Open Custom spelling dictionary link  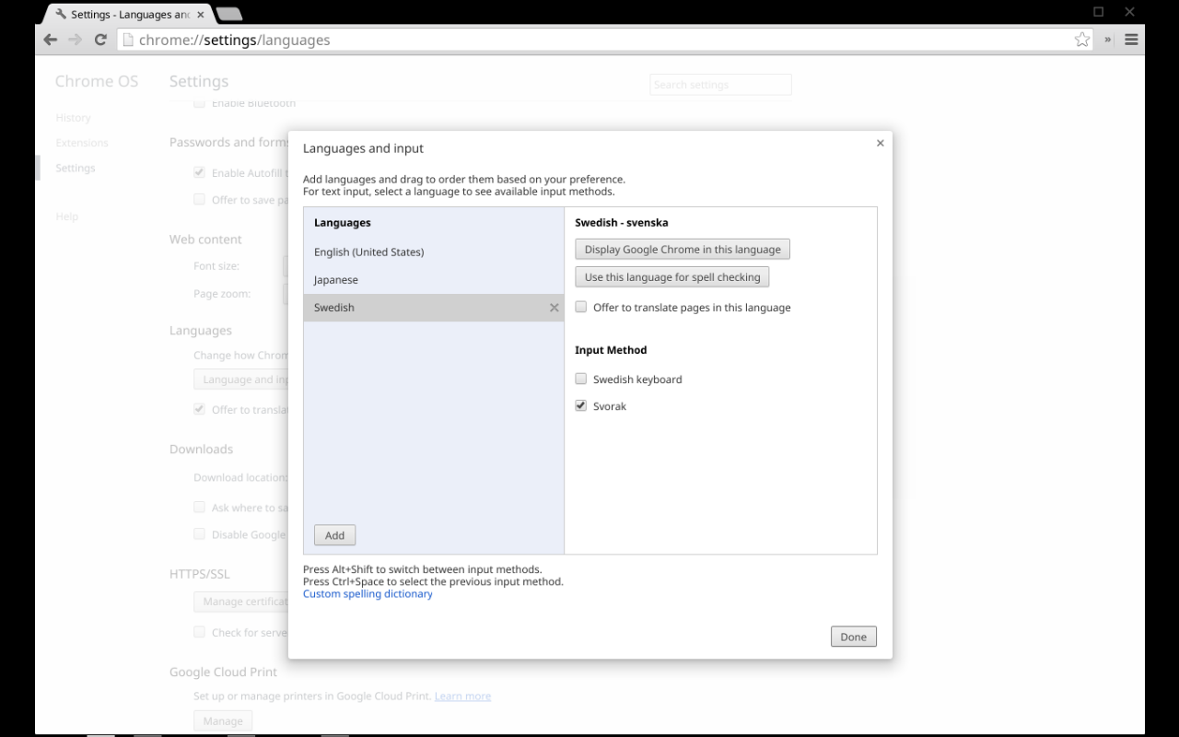pyautogui.click(x=368, y=594)
